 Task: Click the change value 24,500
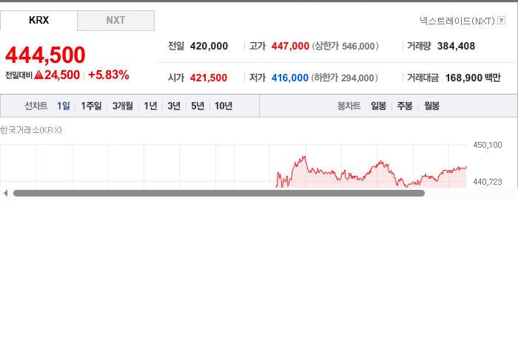pos(62,75)
